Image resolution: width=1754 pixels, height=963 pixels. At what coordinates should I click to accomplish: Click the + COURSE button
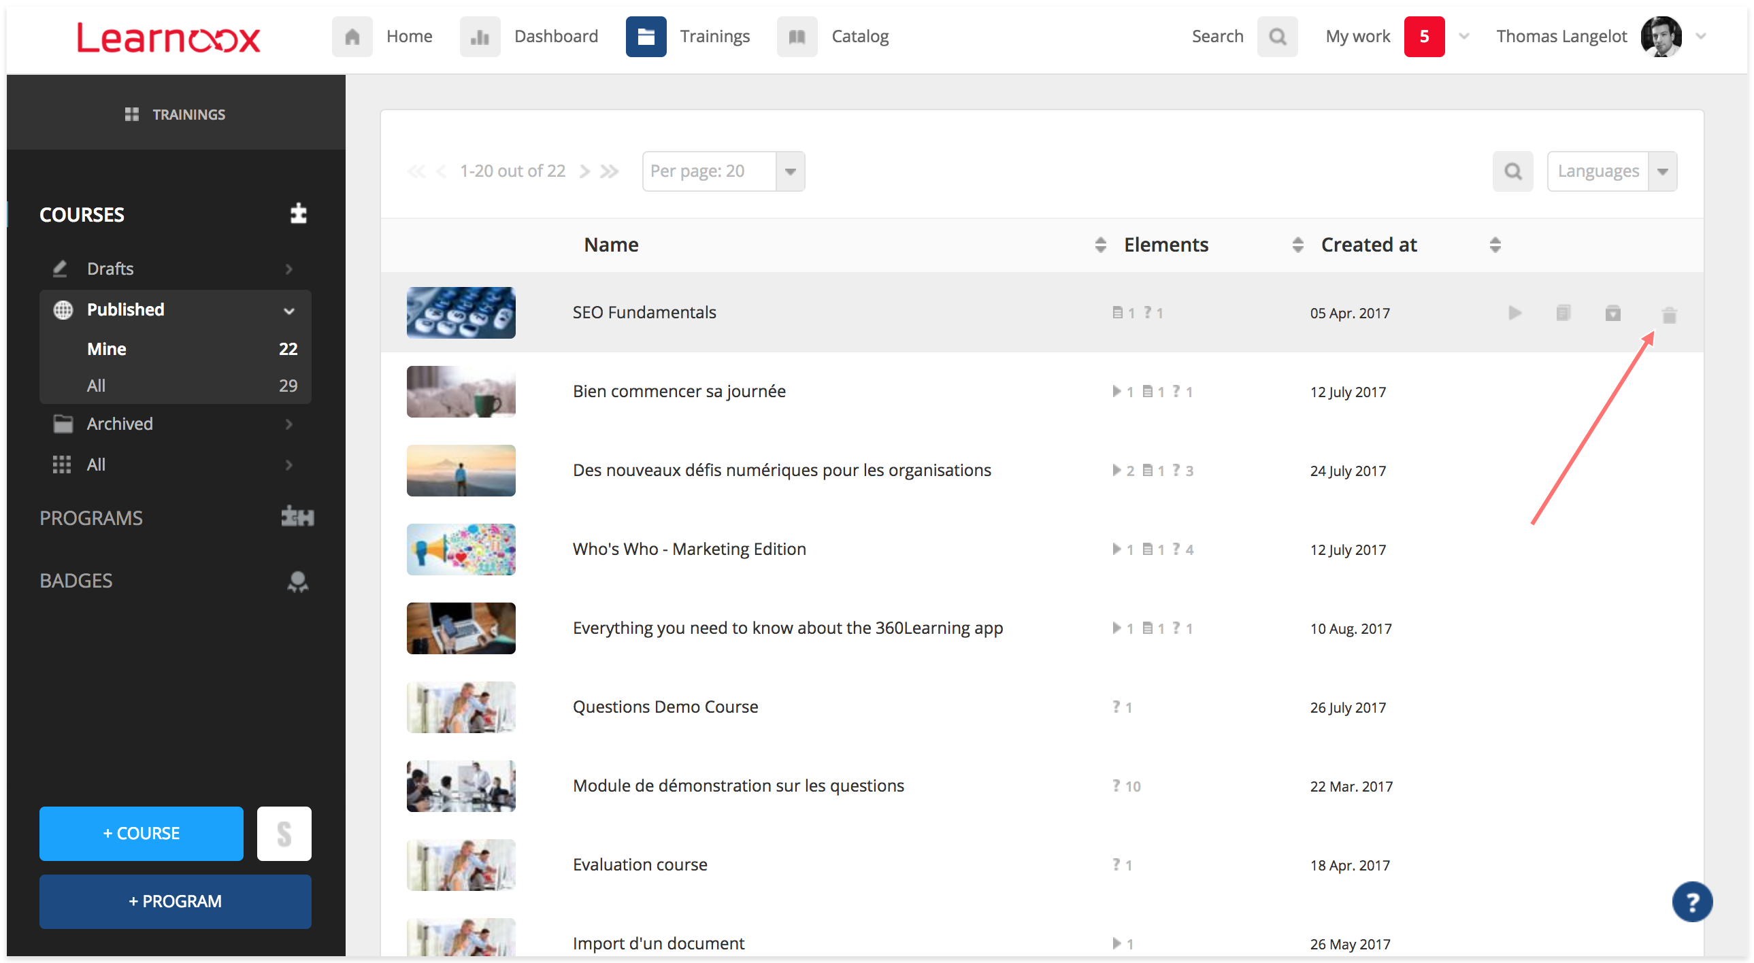(x=141, y=833)
